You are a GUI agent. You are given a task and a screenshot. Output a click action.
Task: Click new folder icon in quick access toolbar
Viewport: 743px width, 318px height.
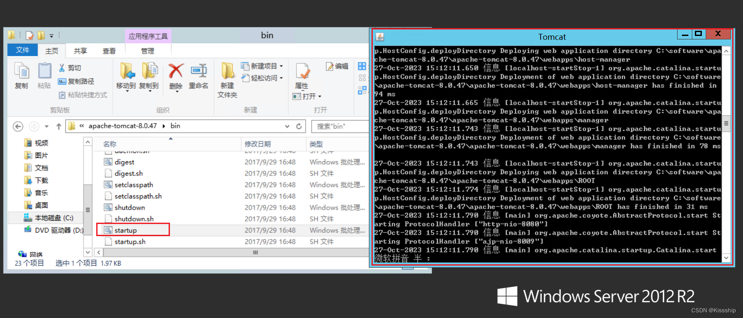tap(41, 36)
